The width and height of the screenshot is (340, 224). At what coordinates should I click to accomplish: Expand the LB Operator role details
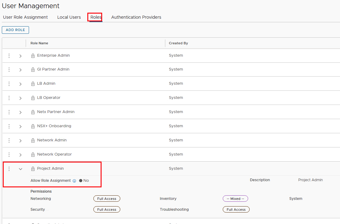[21, 98]
